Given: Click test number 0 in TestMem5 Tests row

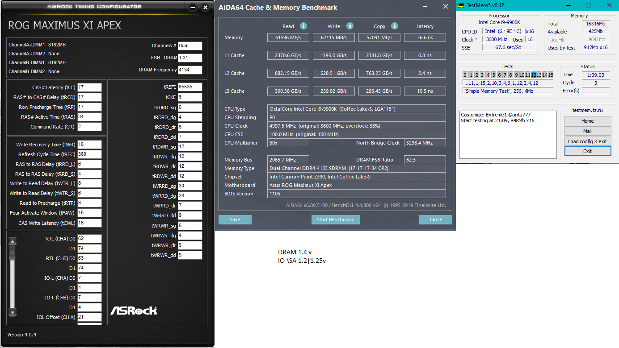Looking at the screenshot, I should pos(465,75).
